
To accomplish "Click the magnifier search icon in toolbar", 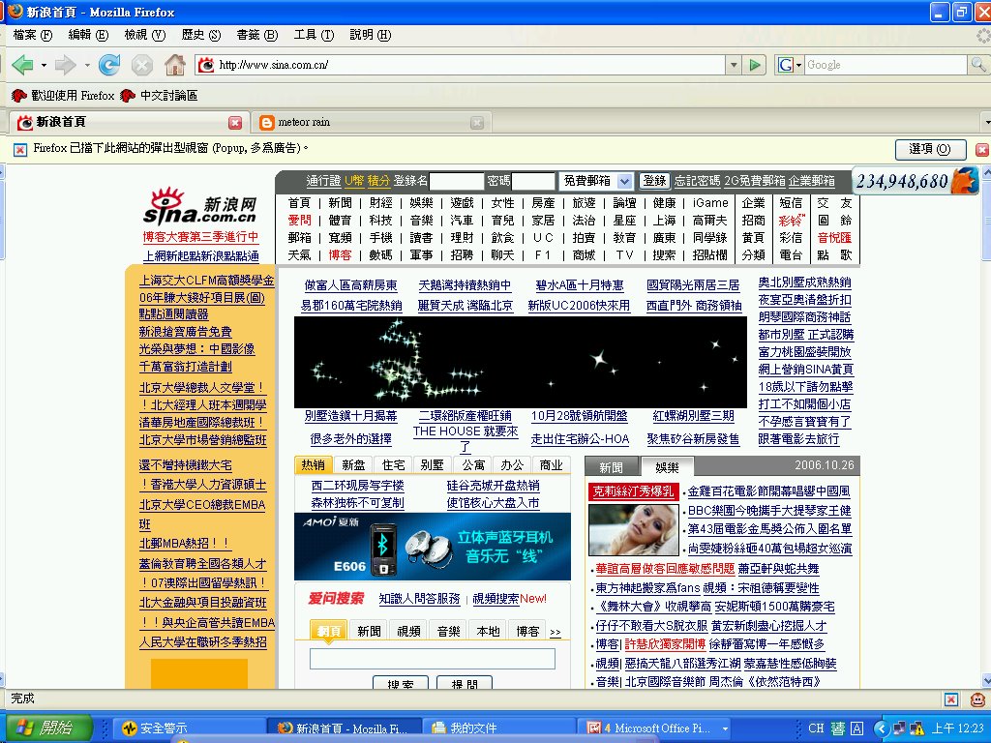I will tap(977, 65).
